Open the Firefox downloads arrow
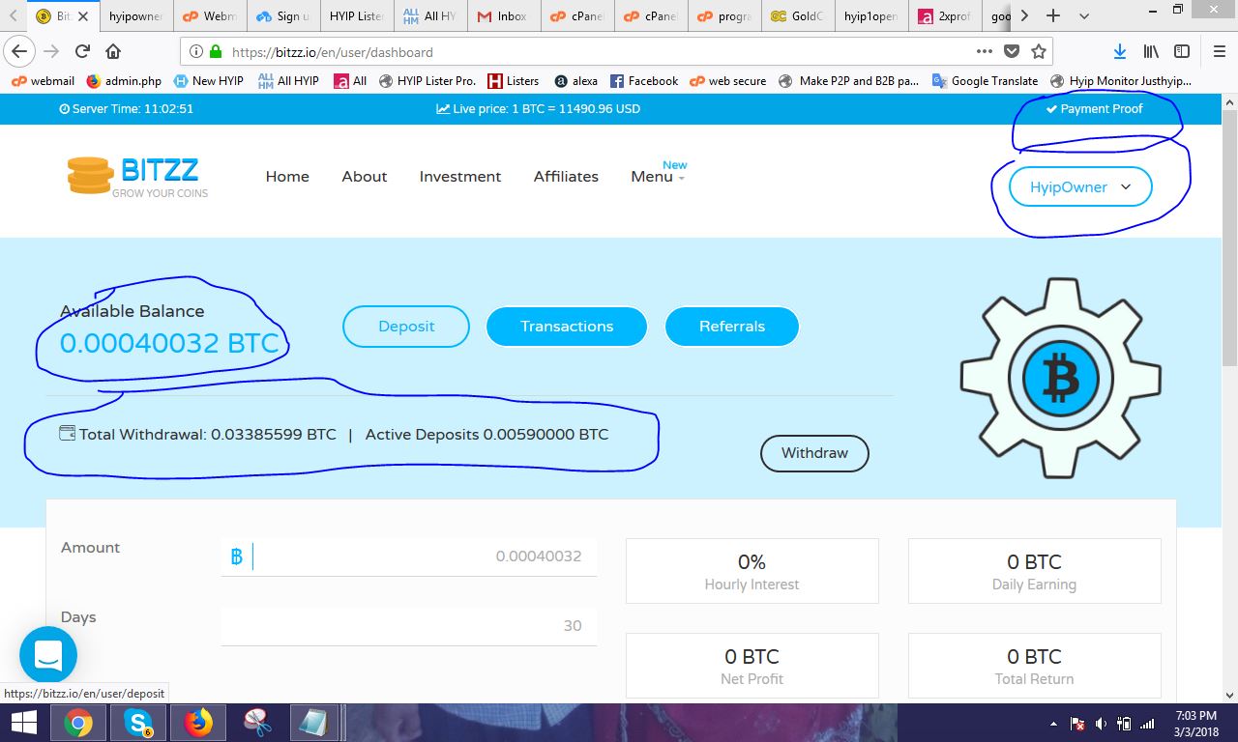The height and width of the screenshot is (742, 1238). click(x=1119, y=51)
